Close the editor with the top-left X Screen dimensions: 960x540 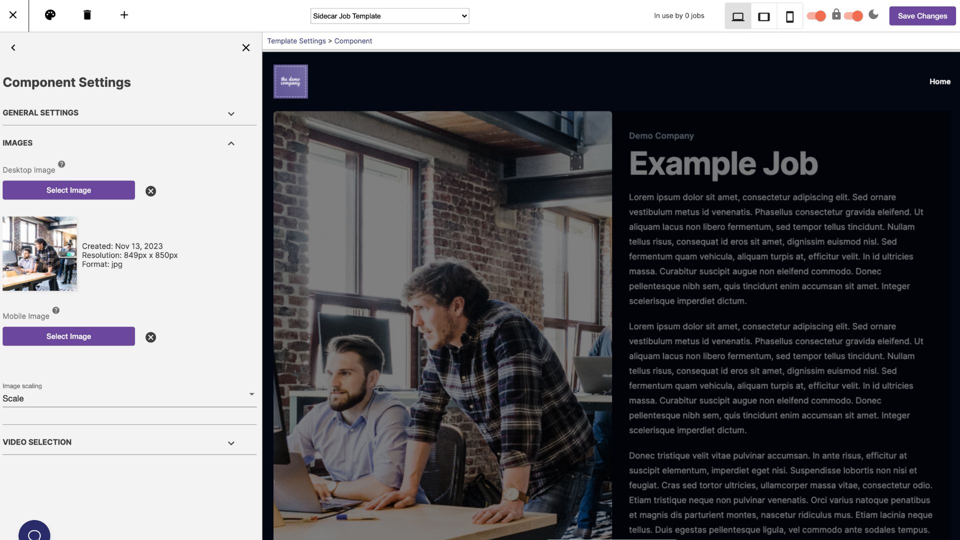pos(13,15)
